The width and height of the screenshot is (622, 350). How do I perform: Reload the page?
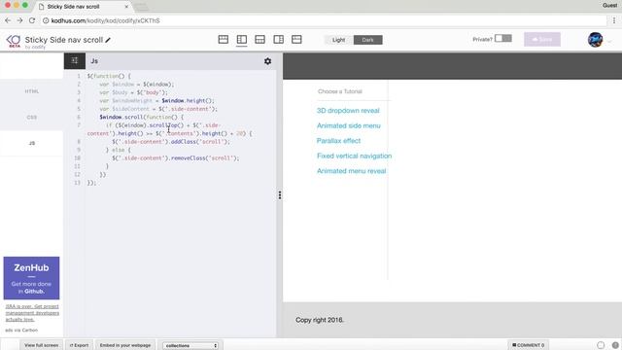(x=32, y=20)
